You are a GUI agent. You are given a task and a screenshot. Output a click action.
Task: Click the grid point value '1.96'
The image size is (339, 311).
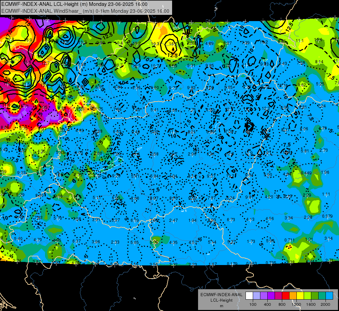coord(325,172)
